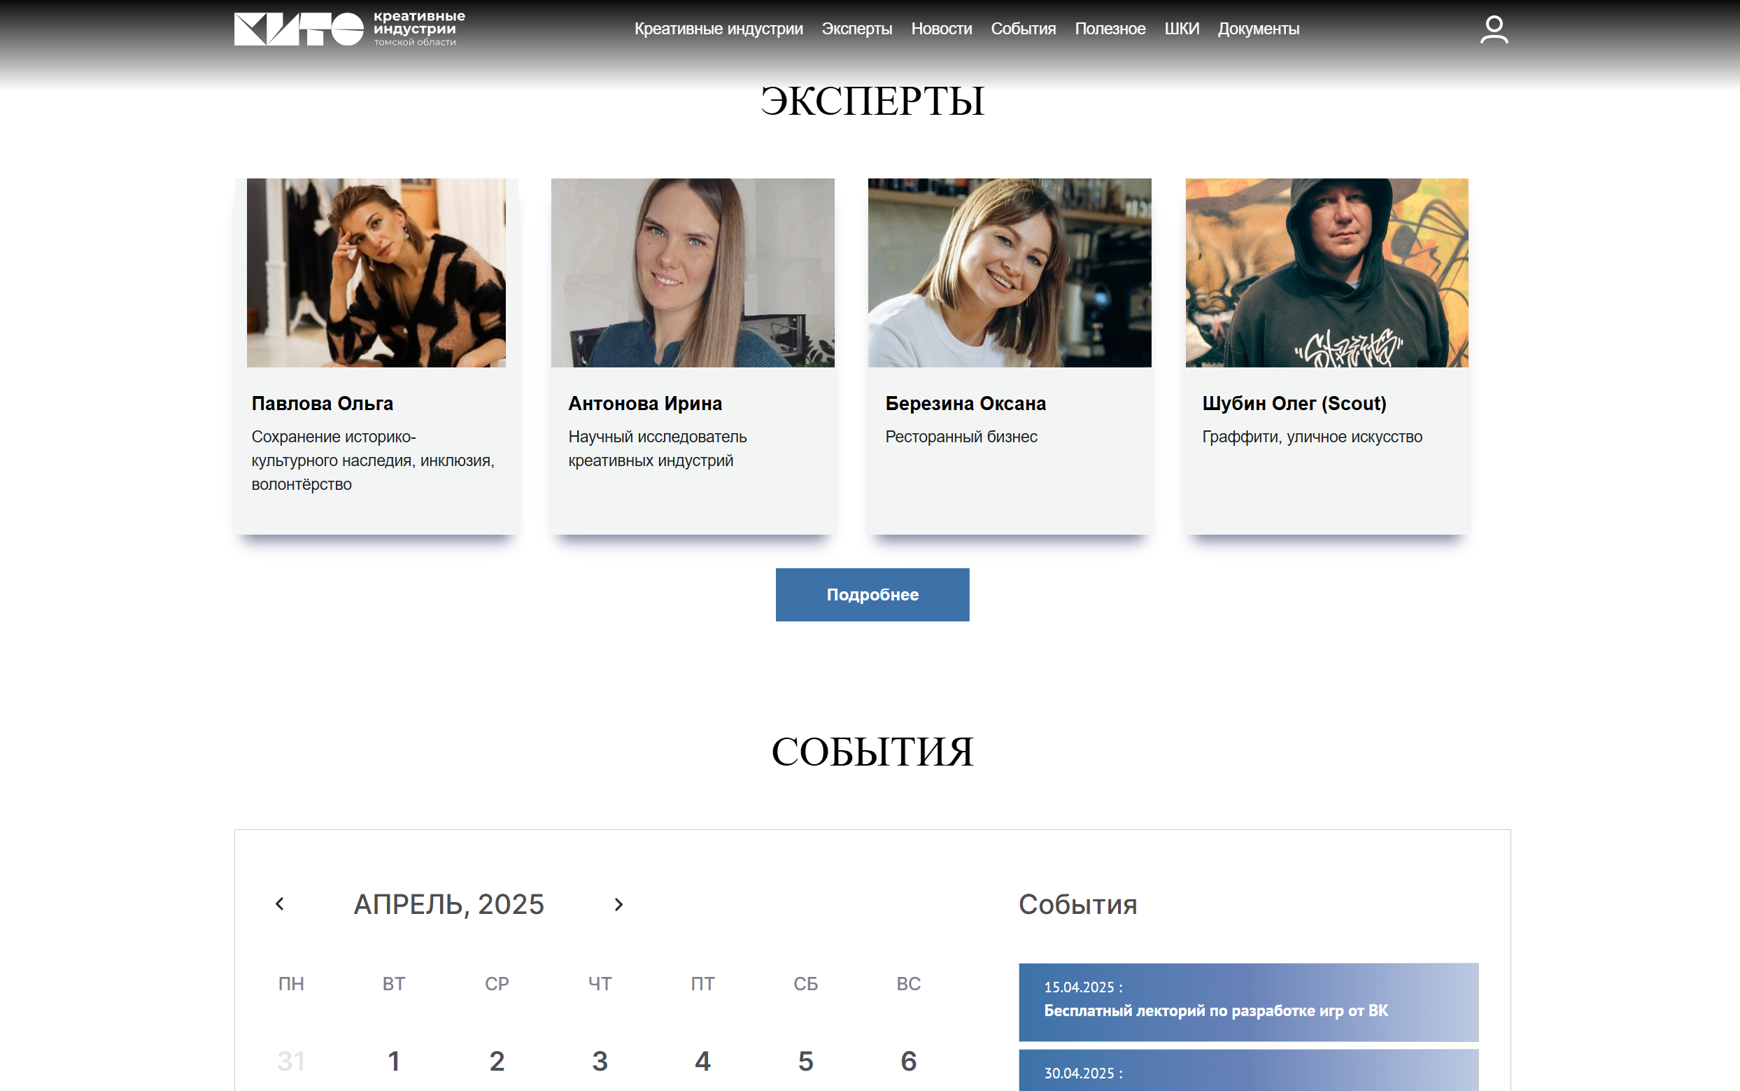This screenshot has height=1091, width=1740.
Task: Open Антонова Ирина expert photo
Action: (x=693, y=273)
